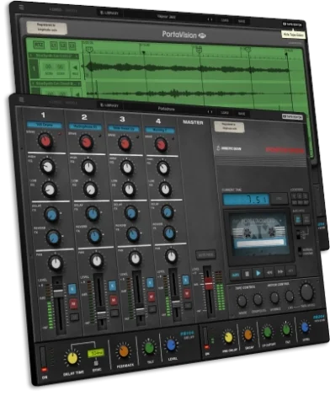
Task: Click the Tape Editor button in top window
Action: (292, 24)
